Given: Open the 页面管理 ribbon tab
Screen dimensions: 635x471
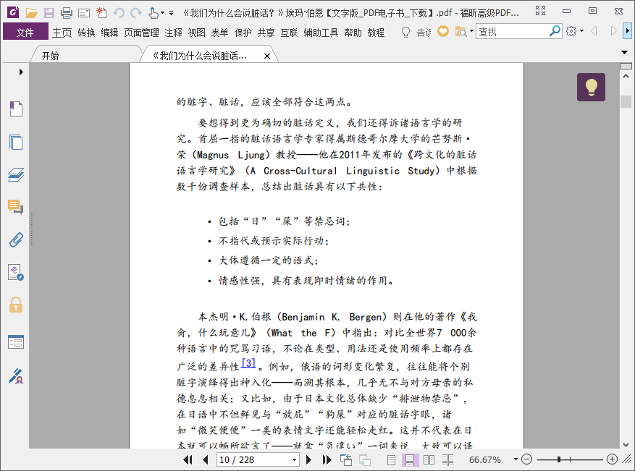Looking at the screenshot, I should 141,33.
